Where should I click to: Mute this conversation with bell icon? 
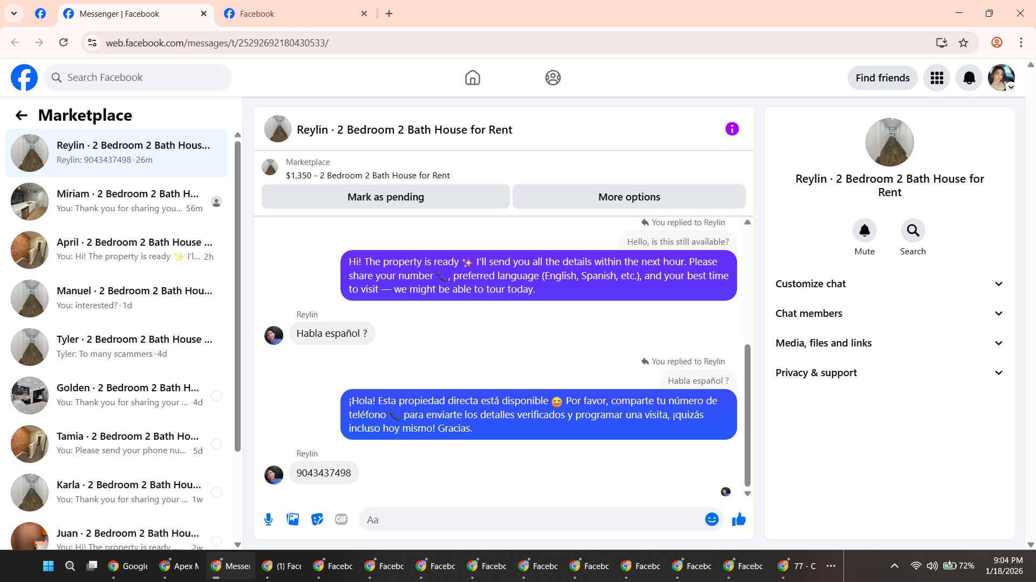[x=864, y=231]
